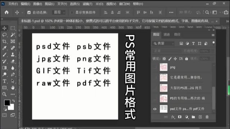The image size is (230, 129).
Task: Open the Edit Toolbar three-dots menu
Action: pos(13,94)
